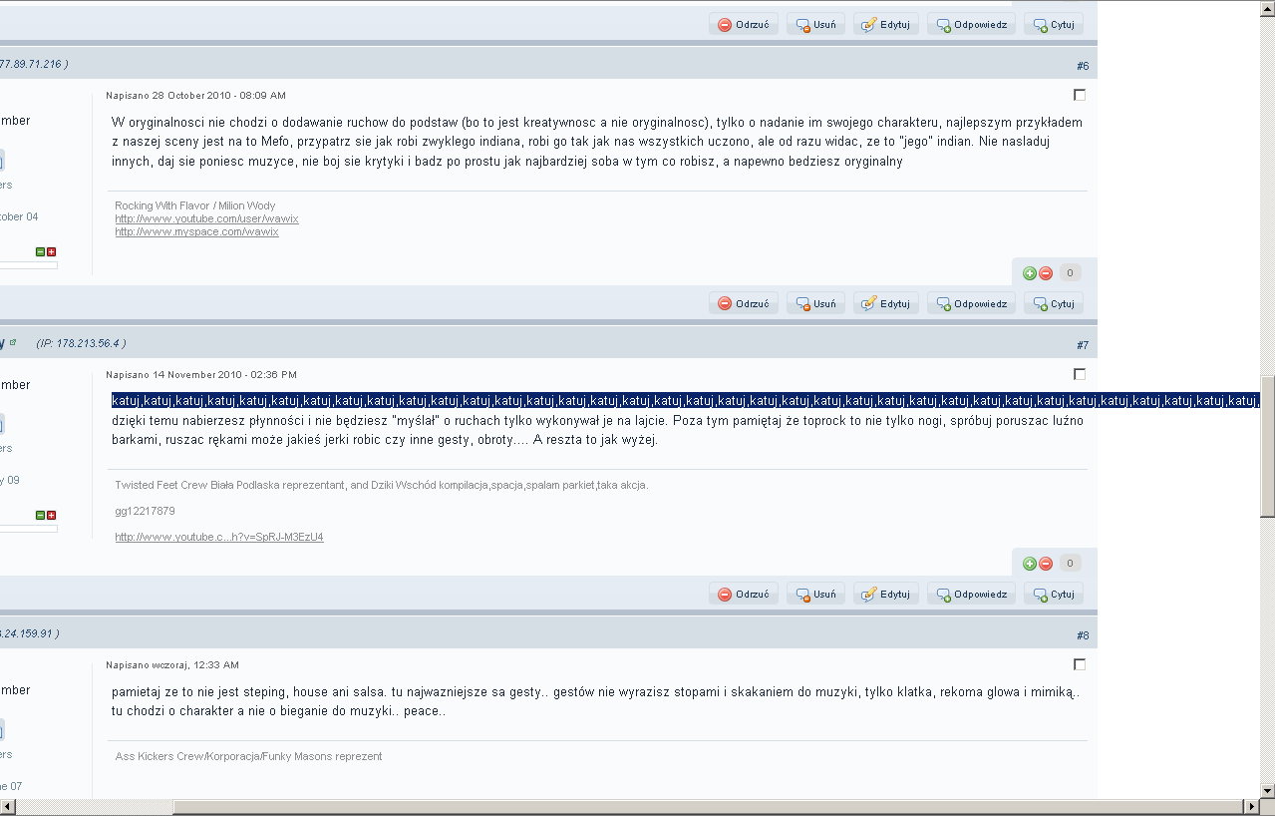The width and height of the screenshot is (1275, 816).
Task: Open the youtube.com/user/wawix signature link
Action: (206, 218)
